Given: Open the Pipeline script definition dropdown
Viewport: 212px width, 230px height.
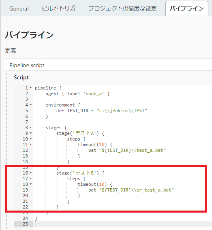Looking at the screenshot, I should (x=108, y=64).
